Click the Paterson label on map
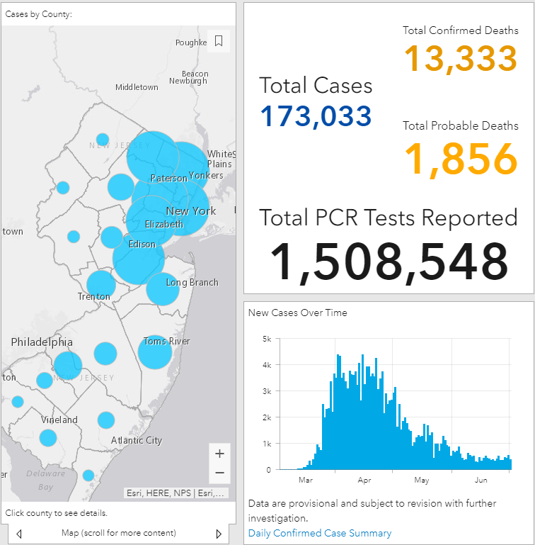 (169, 179)
